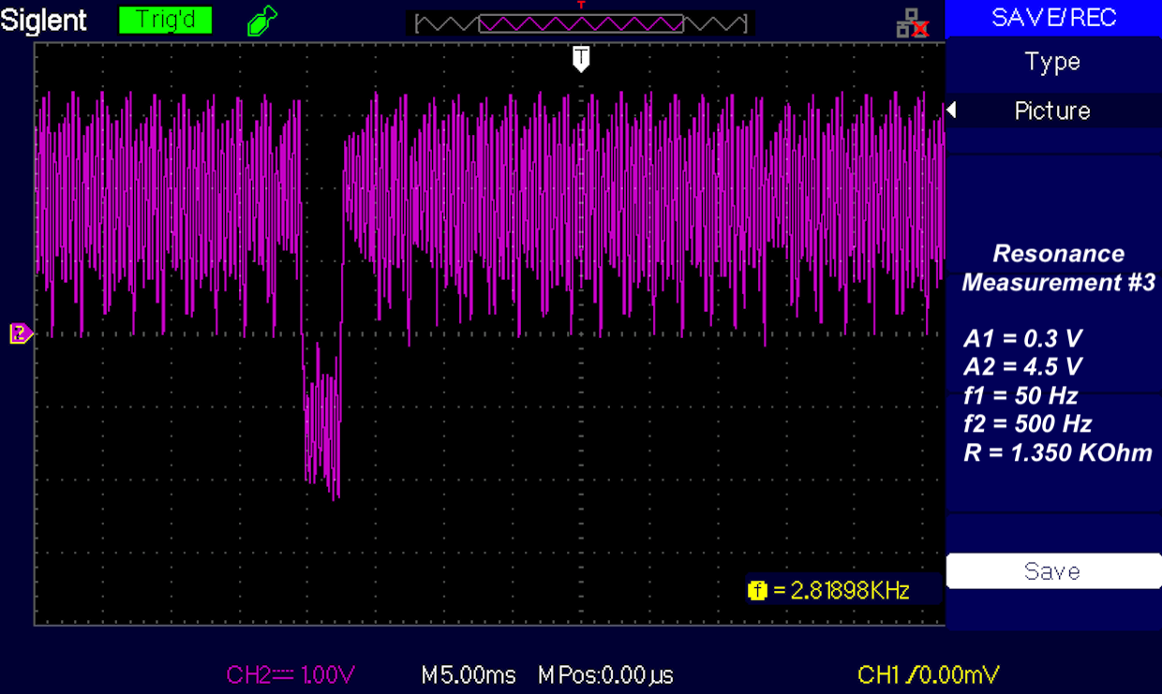Click the CH2 1.00V scale readout
1162x694 pixels.
(290, 674)
